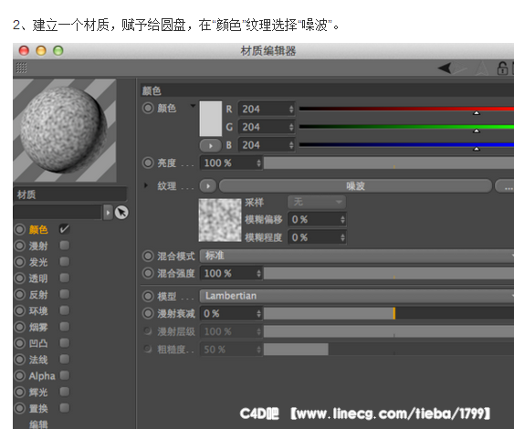The image size is (514, 429).
Task: Click the small arrow button beside material name field
Action: pos(108,213)
